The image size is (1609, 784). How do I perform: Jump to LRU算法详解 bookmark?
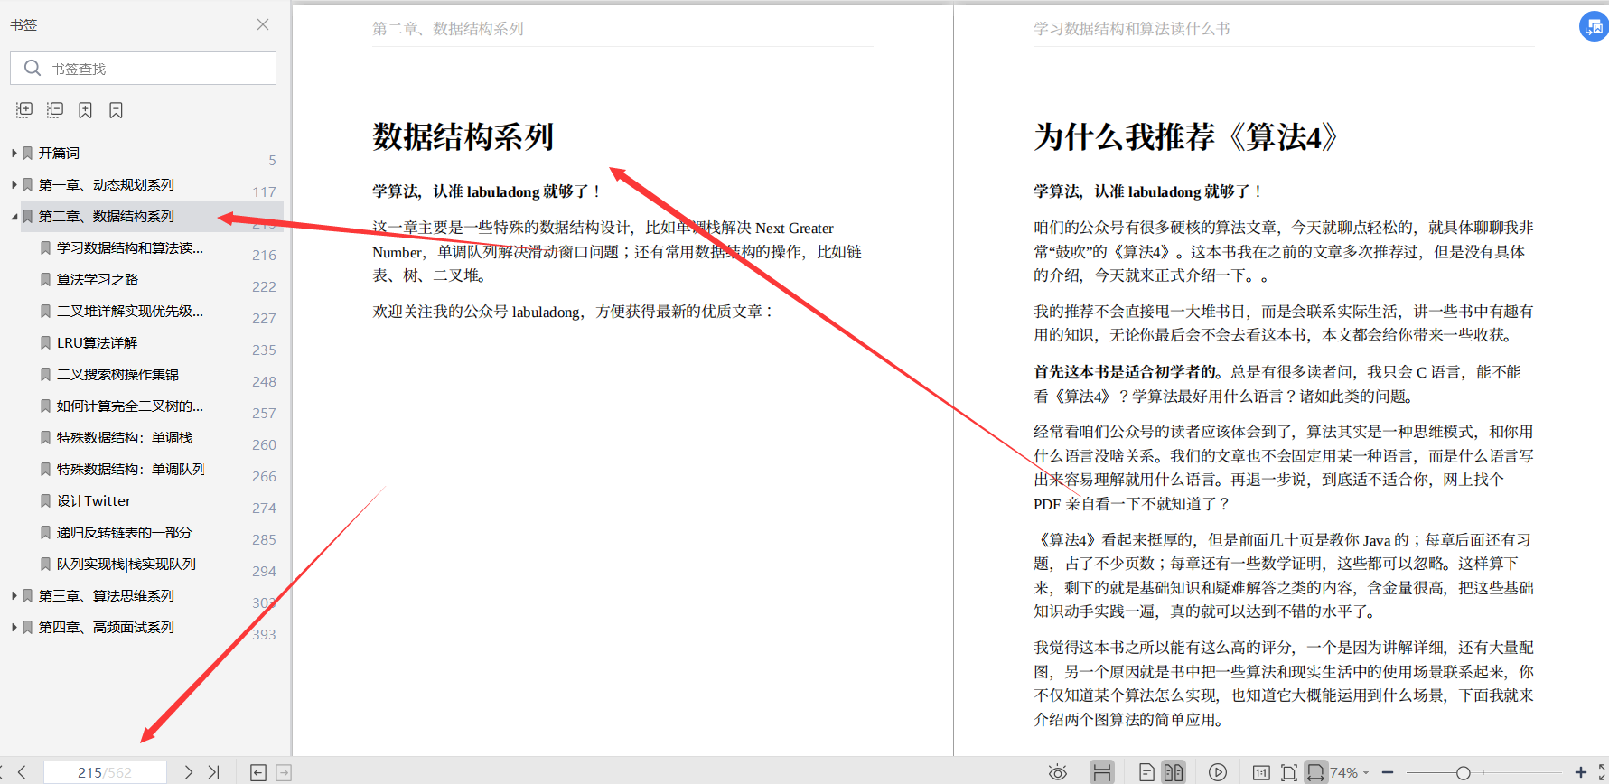tap(98, 343)
